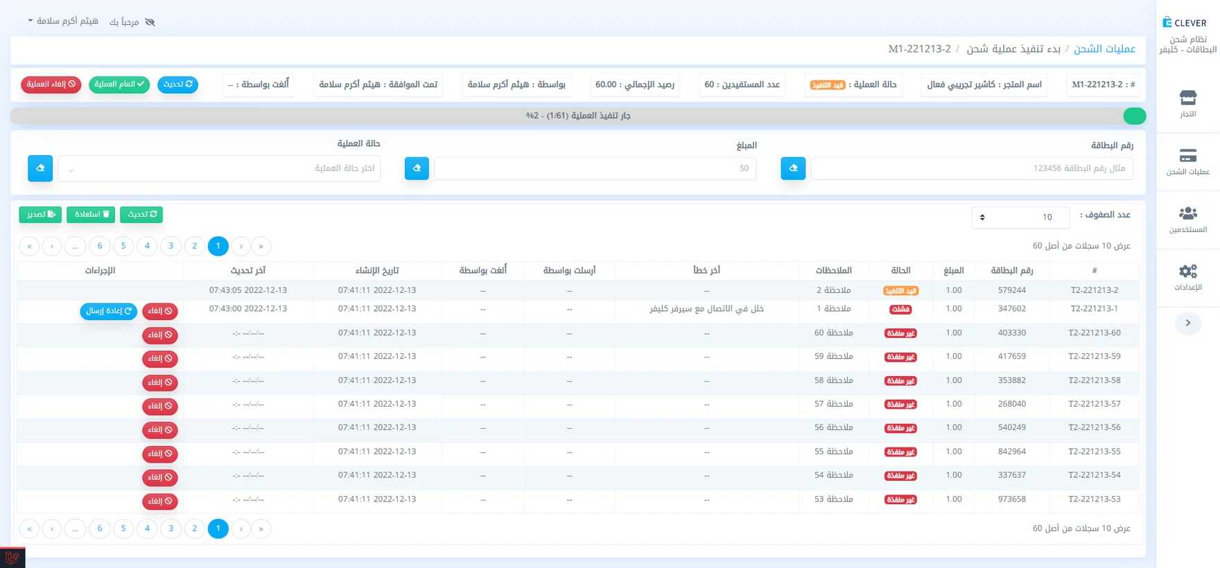Image resolution: width=1220 pixels, height=568 pixels.
Task: Click the فشلت status badge
Action: tap(900, 310)
